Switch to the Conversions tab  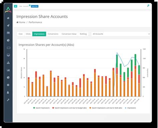53,34
